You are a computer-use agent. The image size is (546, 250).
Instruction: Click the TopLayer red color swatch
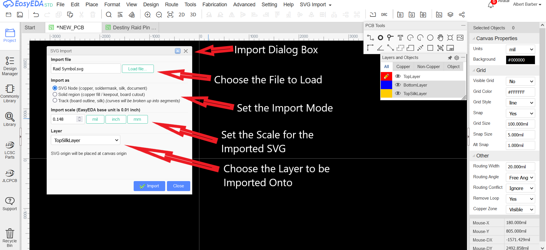pyautogui.click(x=386, y=76)
